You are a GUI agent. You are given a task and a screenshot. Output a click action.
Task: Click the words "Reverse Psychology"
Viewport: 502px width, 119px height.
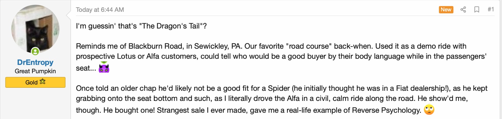[386, 110]
